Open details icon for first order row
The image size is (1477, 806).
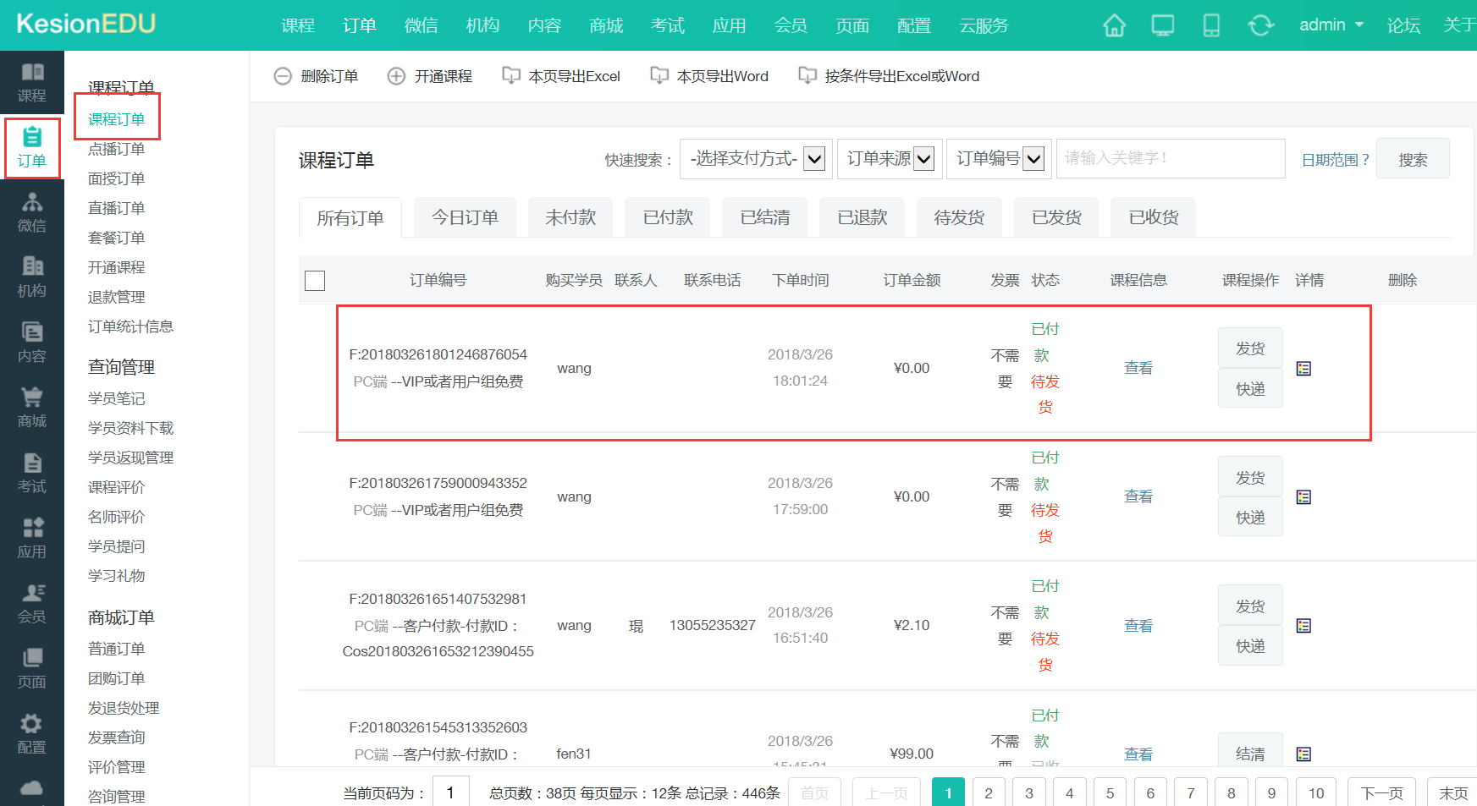(x=1303, y=369)
